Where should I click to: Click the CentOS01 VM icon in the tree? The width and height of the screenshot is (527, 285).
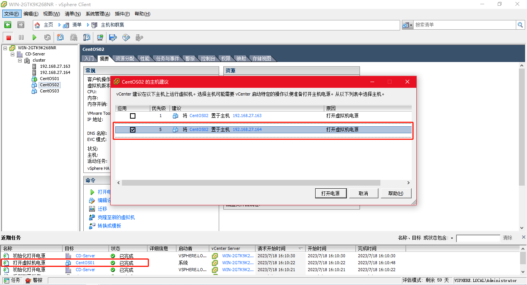34,79
